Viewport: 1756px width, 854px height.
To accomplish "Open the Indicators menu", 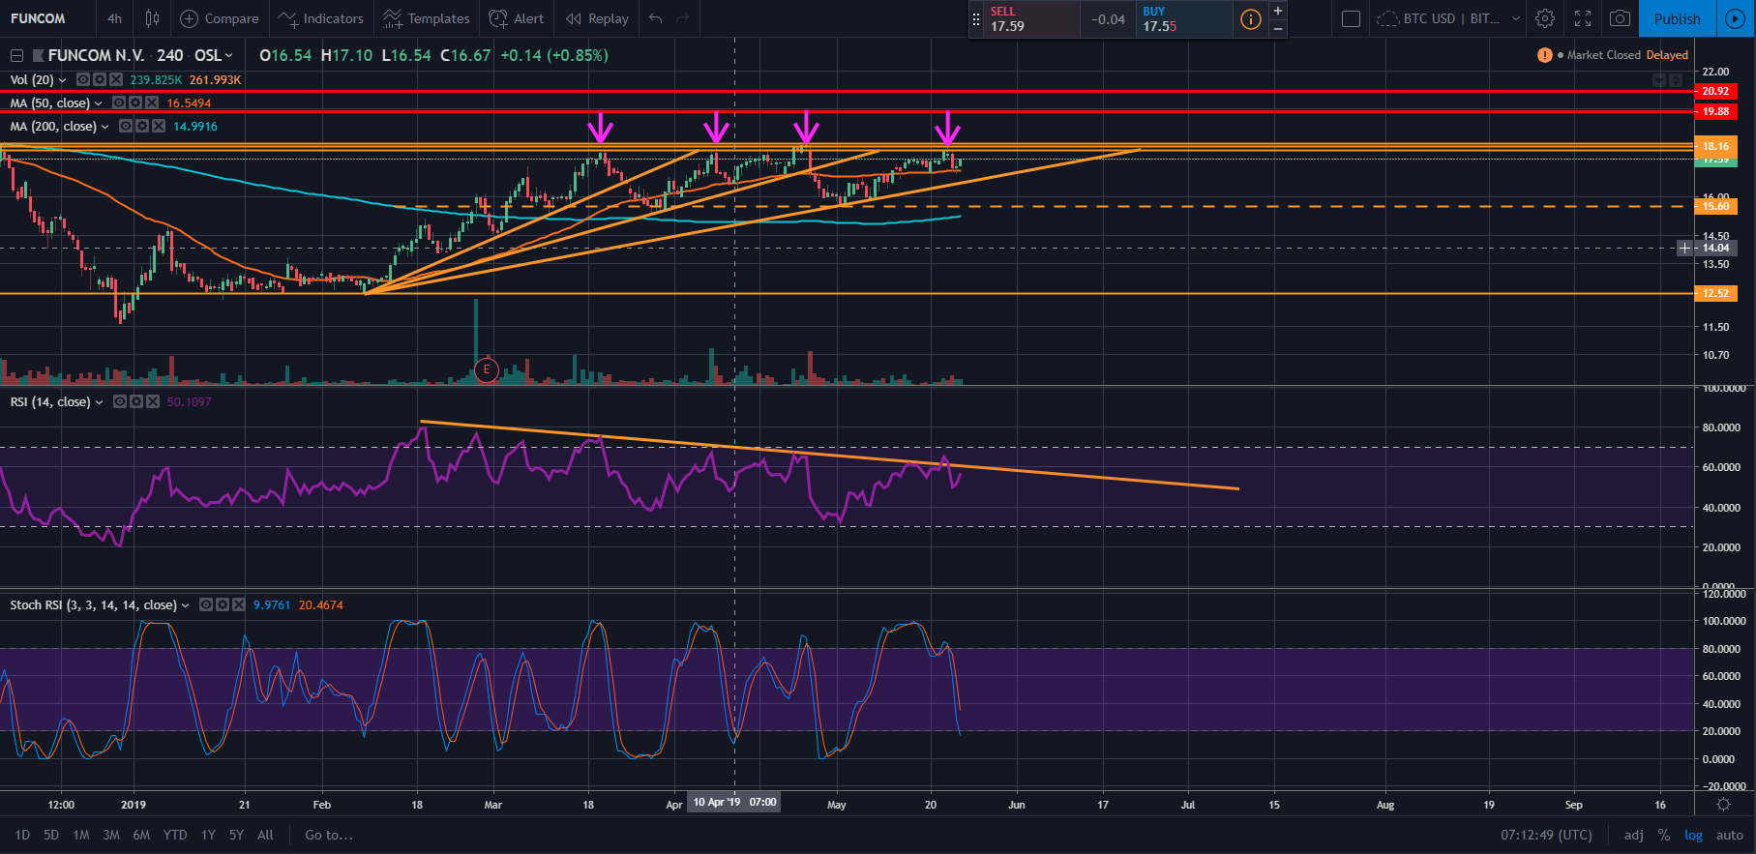I will click(321, 18).
